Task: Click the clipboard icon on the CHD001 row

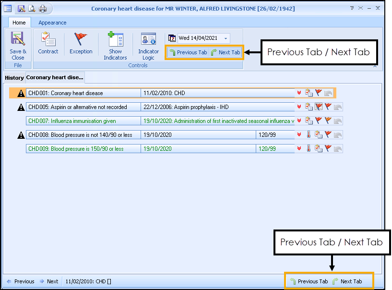Action: point(309,93)
